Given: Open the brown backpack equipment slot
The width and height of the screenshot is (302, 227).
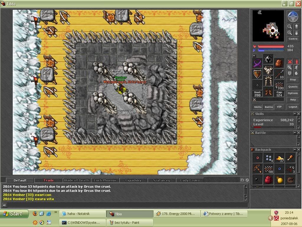Looking at the screenshot, I should (x=279, y=63).
